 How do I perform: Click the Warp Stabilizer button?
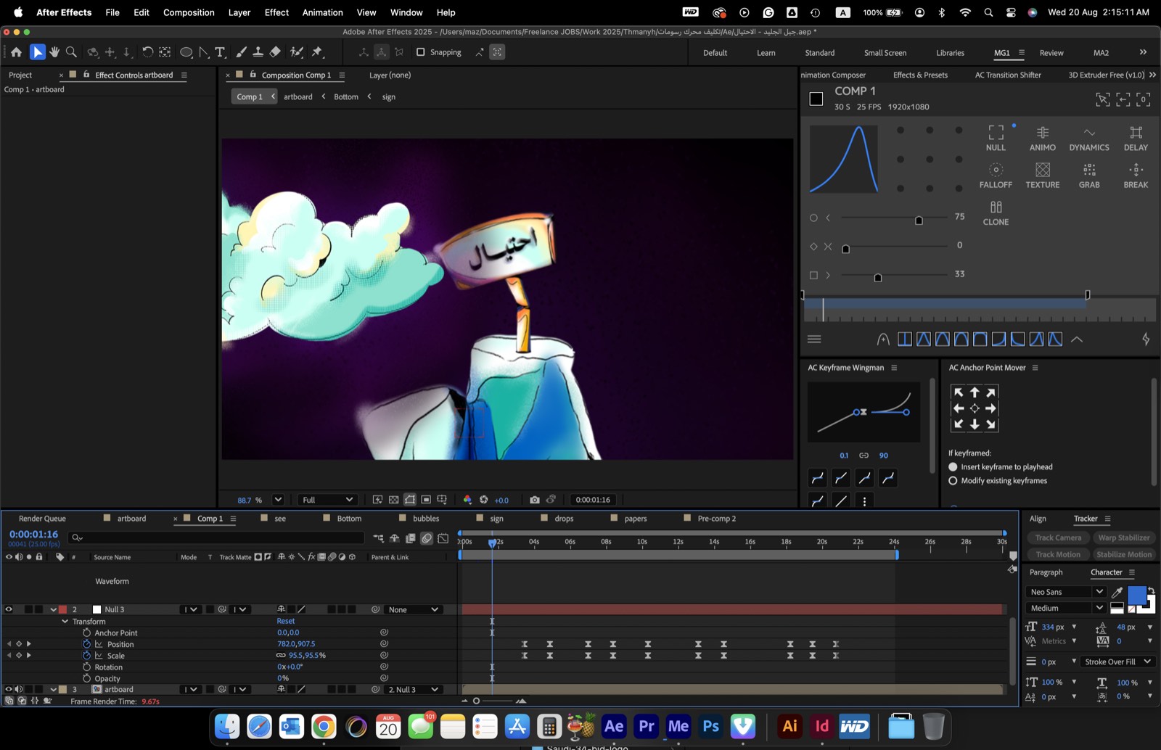point(1124,537)
